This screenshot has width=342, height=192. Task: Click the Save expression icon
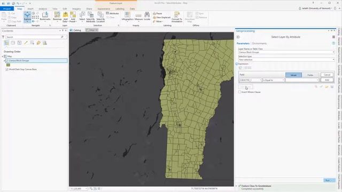[x=332, y=86]
